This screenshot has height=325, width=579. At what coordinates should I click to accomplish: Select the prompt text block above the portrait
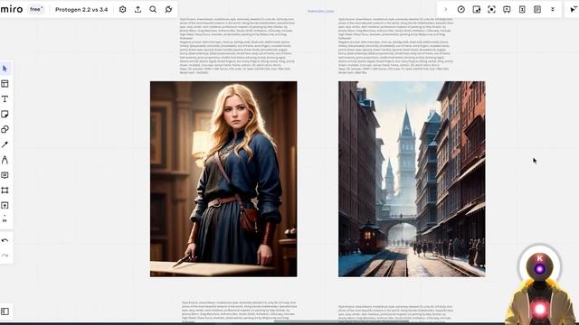tap(237, 46)
